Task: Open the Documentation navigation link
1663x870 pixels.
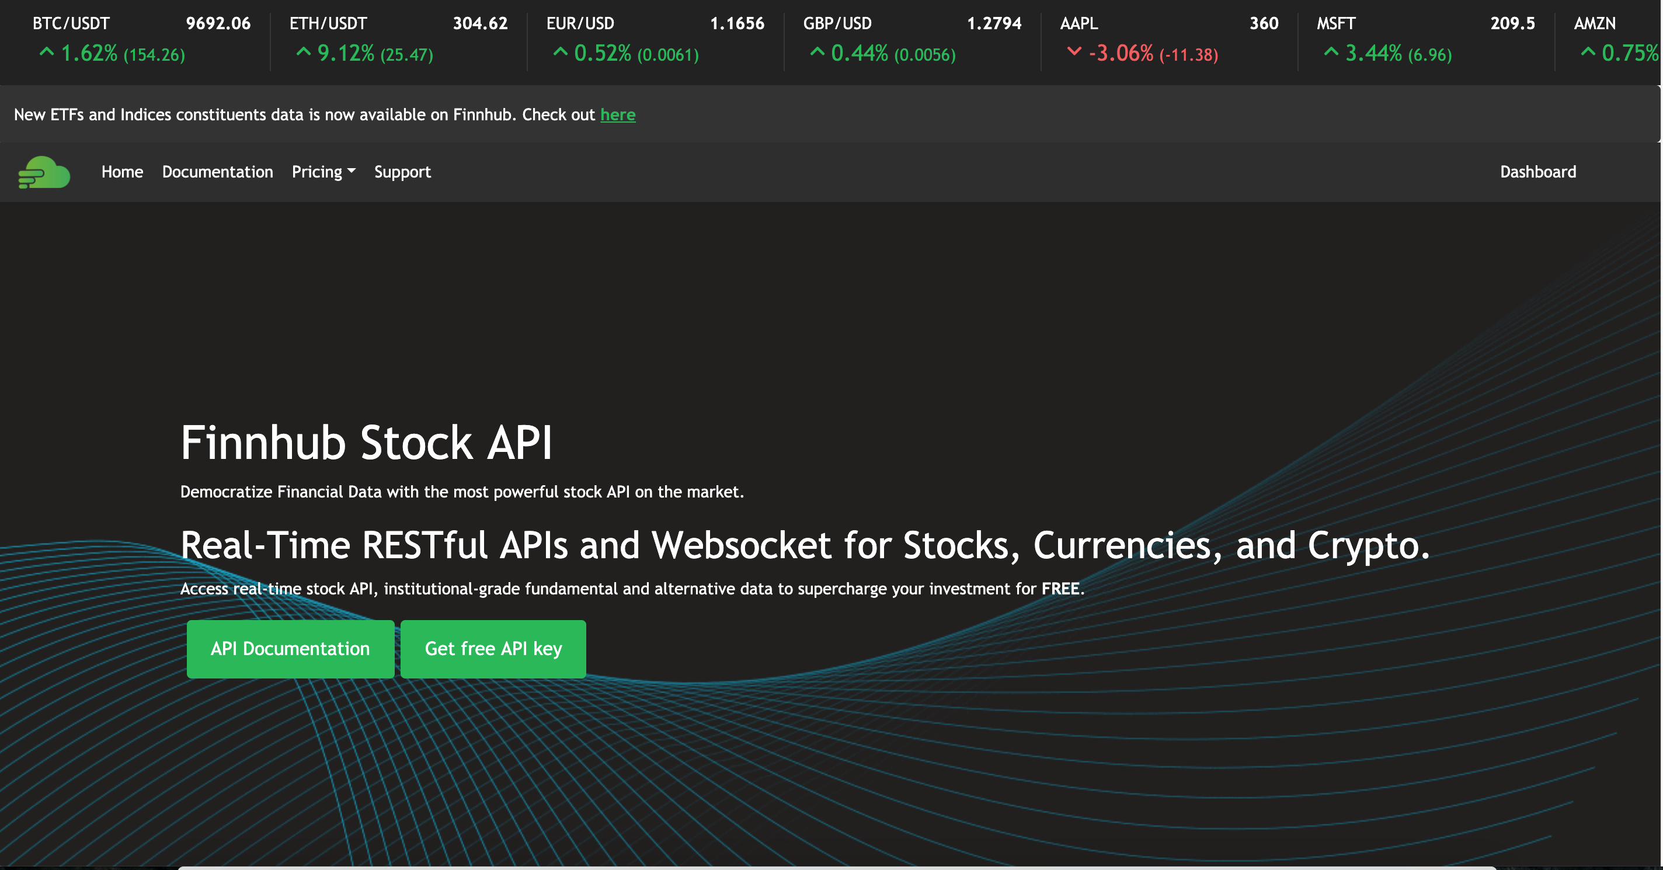Action: click(218, 172)
